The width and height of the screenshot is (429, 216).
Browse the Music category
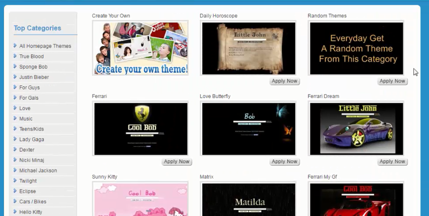26,118
